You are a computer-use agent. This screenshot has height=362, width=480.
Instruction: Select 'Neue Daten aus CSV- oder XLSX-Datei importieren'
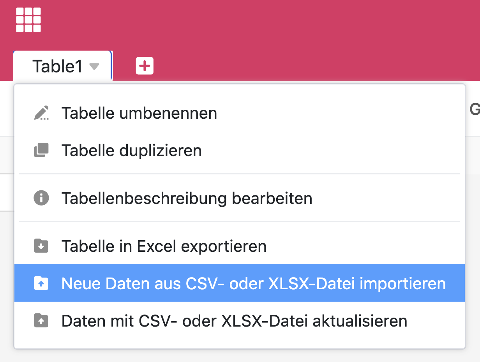pos(253,283)
